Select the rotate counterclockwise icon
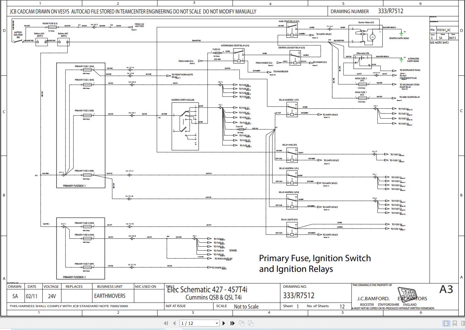The height and width of the screenshot is (330, 465). click(x=242, y=323)
